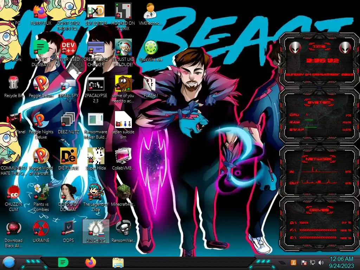
Task: Open the FLASH ! desktop shortcut
Action: click(x=150, y=87)
